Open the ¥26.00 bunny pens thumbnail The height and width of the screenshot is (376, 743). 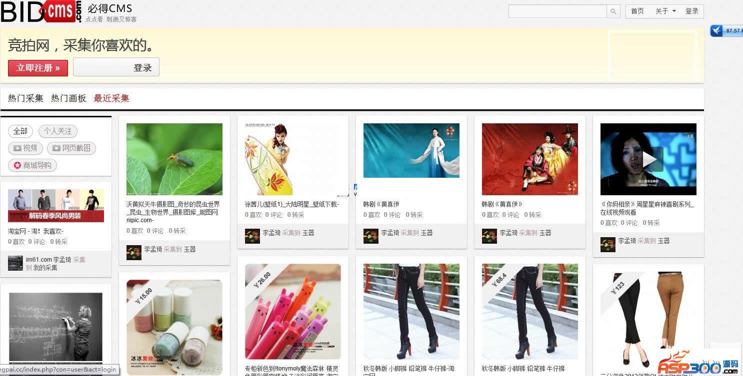tap(293, 312)
